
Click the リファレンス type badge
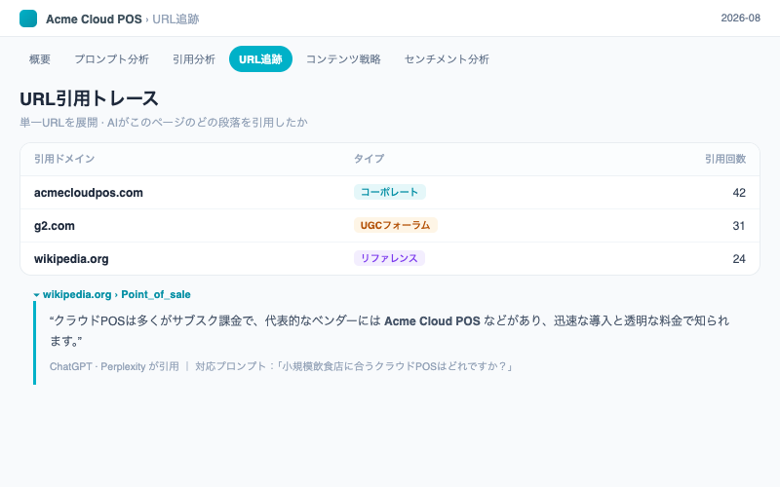pyautogui.click(x=389, y=258)
